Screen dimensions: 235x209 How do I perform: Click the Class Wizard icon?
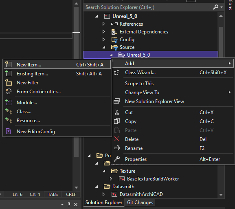pyautogui.click(x=117, y=73)
